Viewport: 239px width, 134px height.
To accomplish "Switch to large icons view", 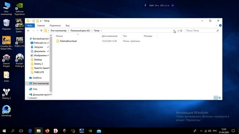I will coord(220,98).
